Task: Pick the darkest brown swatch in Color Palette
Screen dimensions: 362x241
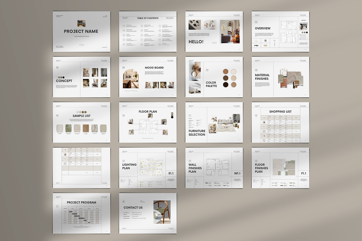Action: point(225,85)
